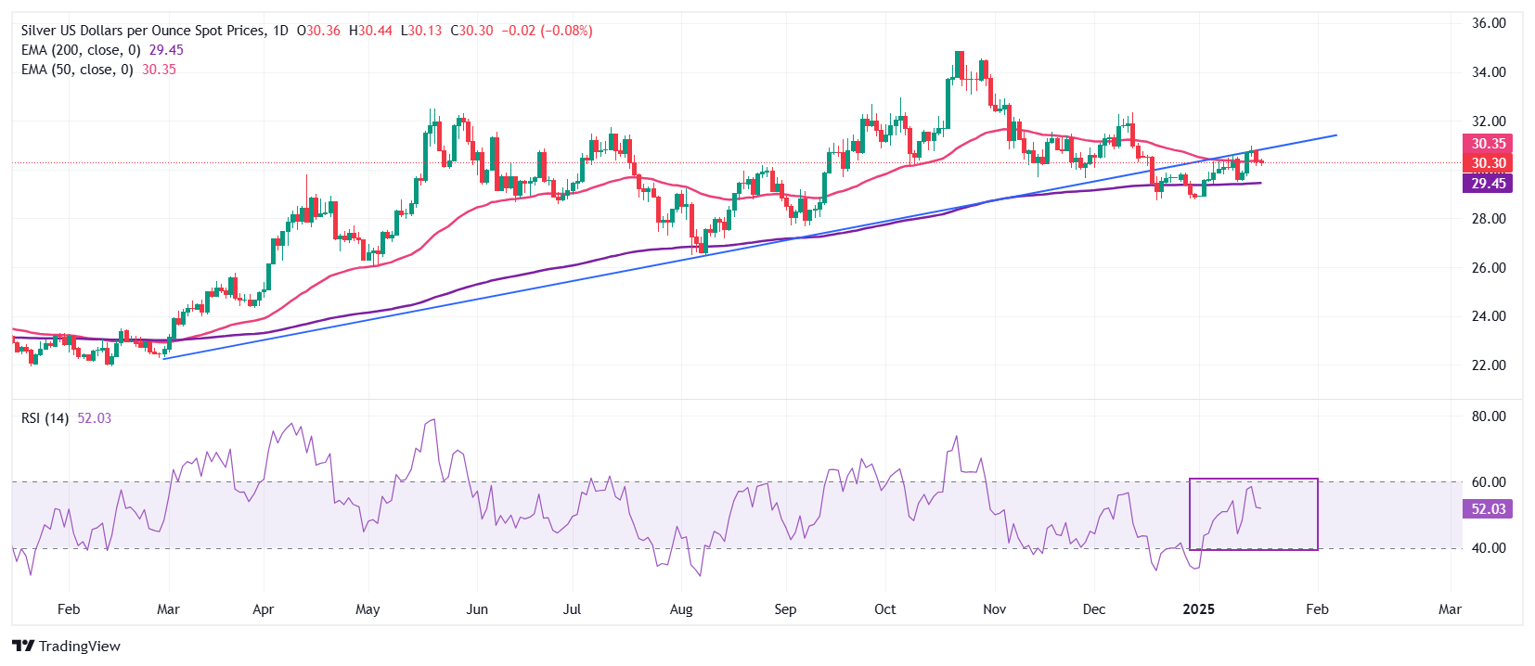The image size is (1535, 666).
Task: Click the TradingView logo icon
Action: coord(23,647)
